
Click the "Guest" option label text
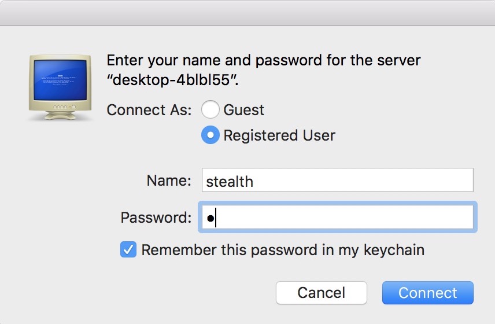coord(243,110)
